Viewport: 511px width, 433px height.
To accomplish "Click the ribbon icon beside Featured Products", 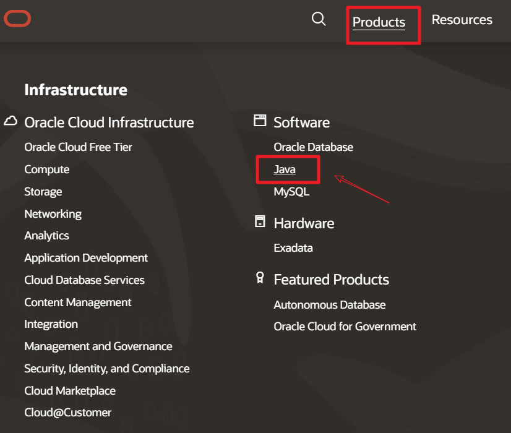I will click(x=260, y=278).
